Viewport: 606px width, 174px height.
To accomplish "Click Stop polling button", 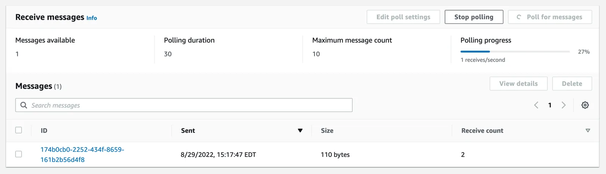I will pyautogui.click(x=474, y=17).
